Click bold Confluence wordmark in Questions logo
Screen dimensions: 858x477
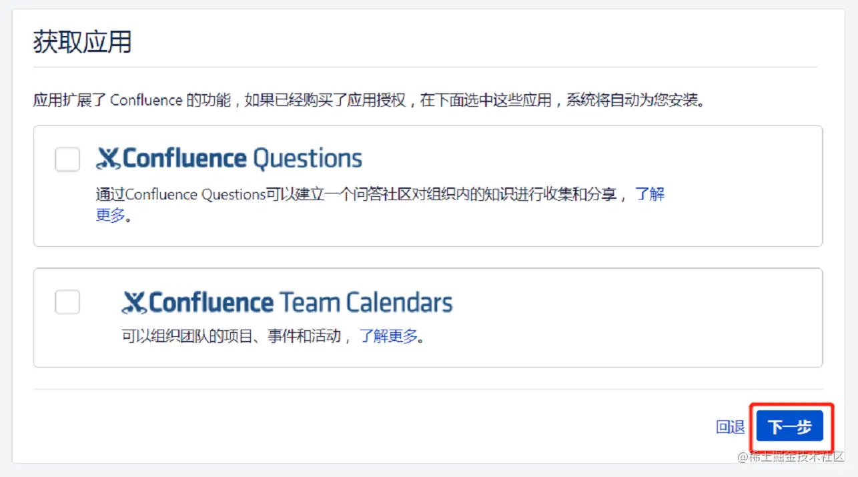click(x=185, y=159)
